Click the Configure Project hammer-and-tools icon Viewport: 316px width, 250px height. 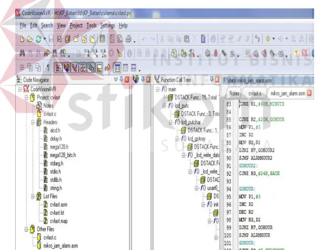[192, 53]
